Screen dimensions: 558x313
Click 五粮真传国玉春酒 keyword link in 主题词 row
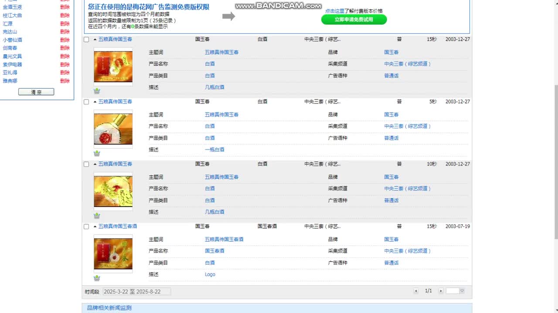tap(224, 240)
